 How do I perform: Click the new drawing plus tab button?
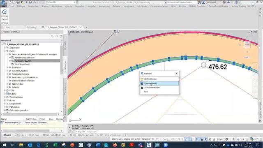(86, 27)
